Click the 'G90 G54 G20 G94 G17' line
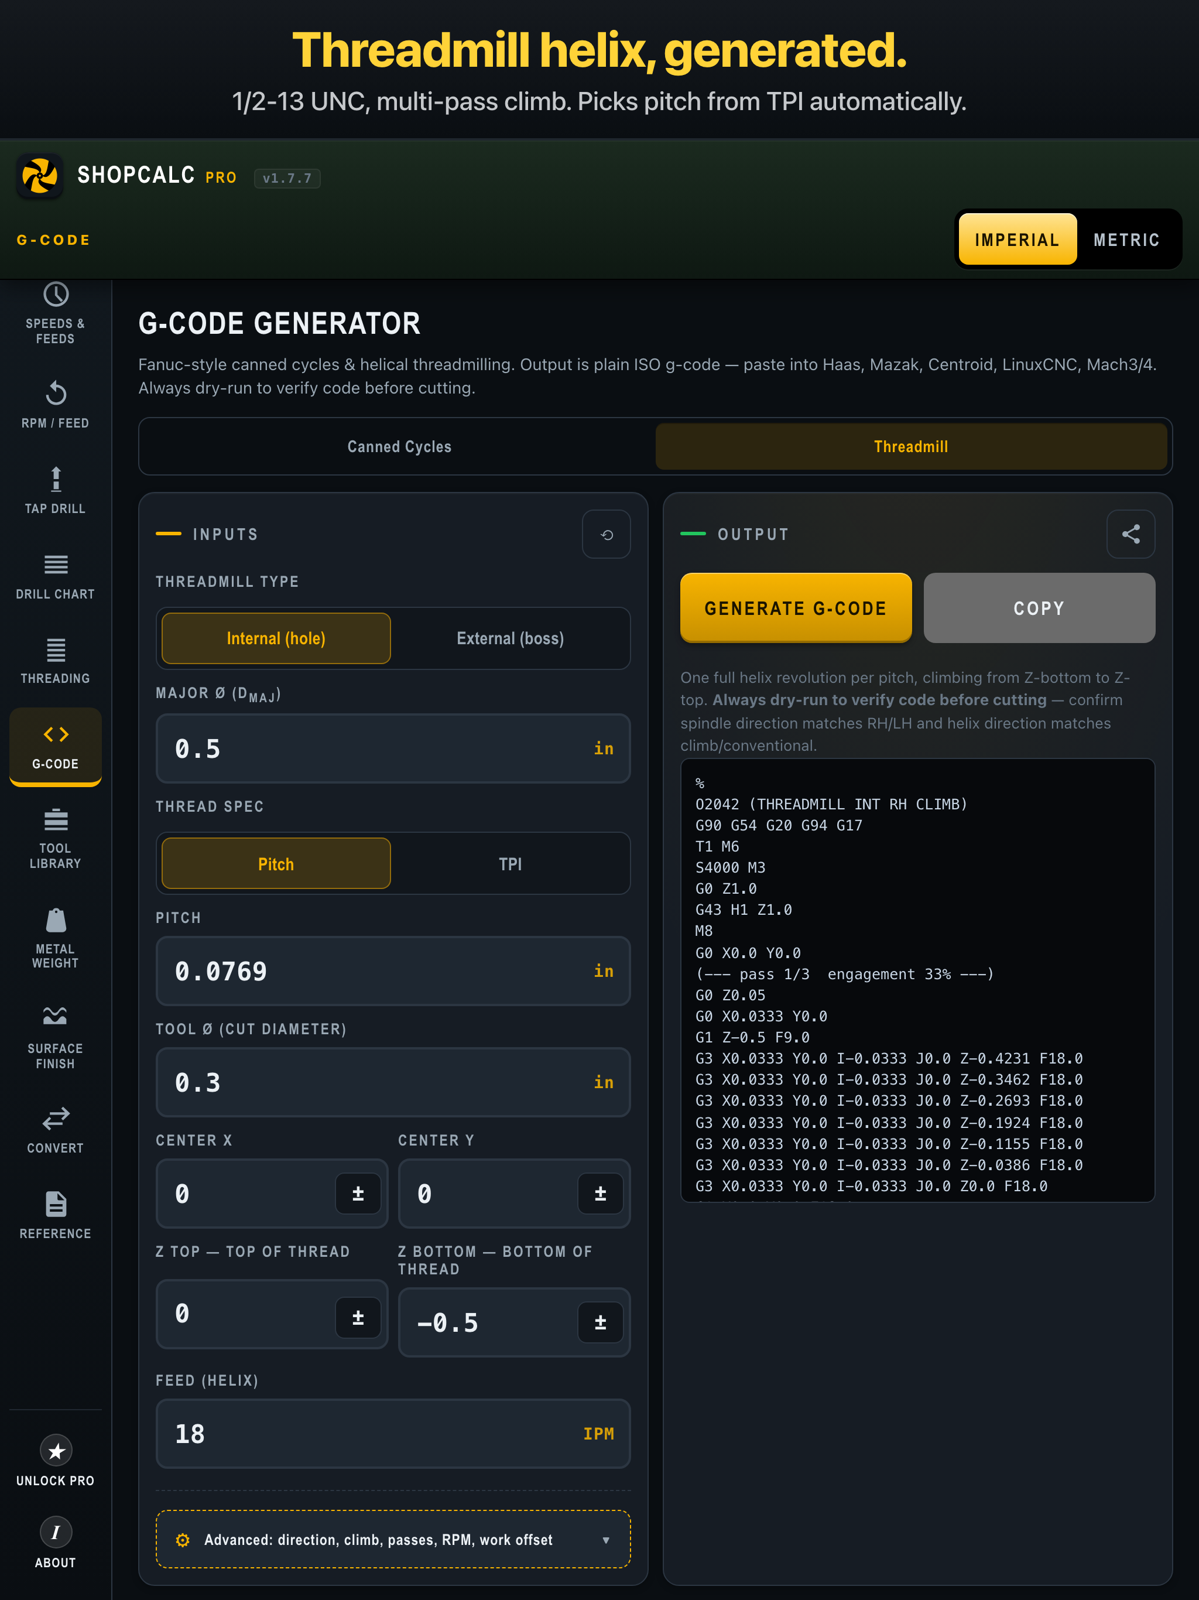This screenshot has width=1199, height=1600. [779, 825]
